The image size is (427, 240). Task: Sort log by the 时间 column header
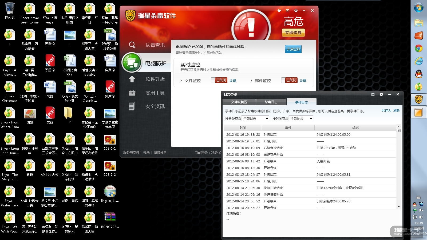pyautogui.click(x=243, y=128)
